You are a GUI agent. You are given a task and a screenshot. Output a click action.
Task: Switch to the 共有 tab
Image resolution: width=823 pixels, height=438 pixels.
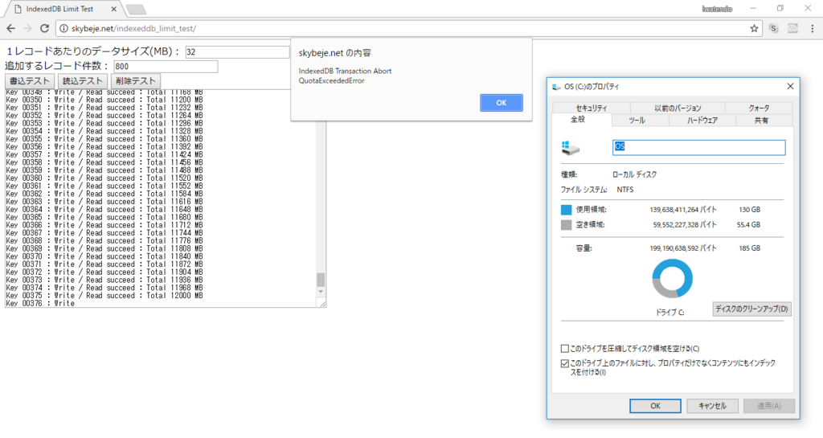[762, 120]
